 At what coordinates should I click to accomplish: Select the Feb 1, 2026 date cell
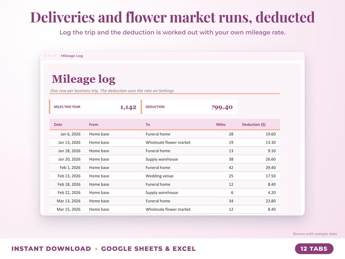click(x=70, y=167)
